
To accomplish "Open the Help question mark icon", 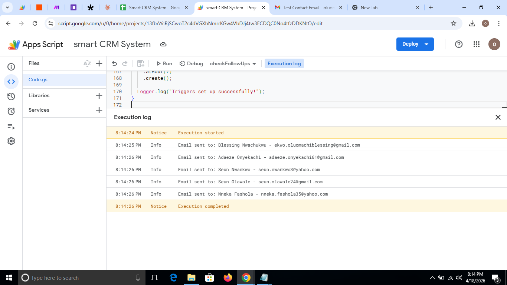I will tap(459, 44).
